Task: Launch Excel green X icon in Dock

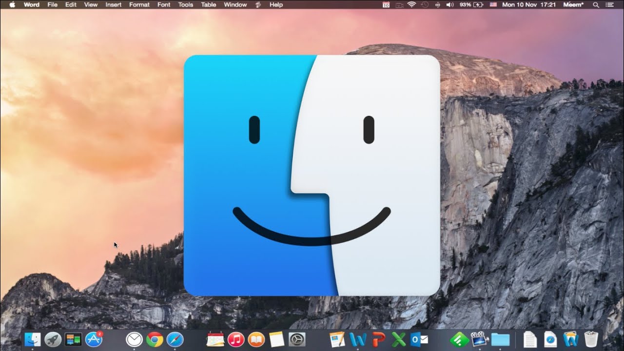Action: point(399,339)
